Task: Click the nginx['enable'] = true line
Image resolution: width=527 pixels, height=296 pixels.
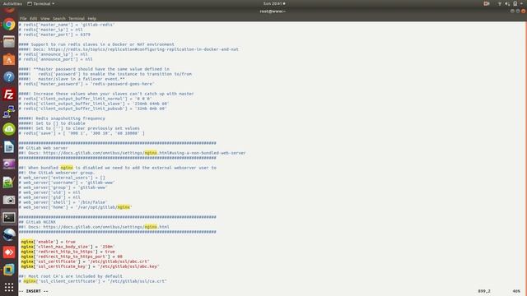Action: point(48,242)
